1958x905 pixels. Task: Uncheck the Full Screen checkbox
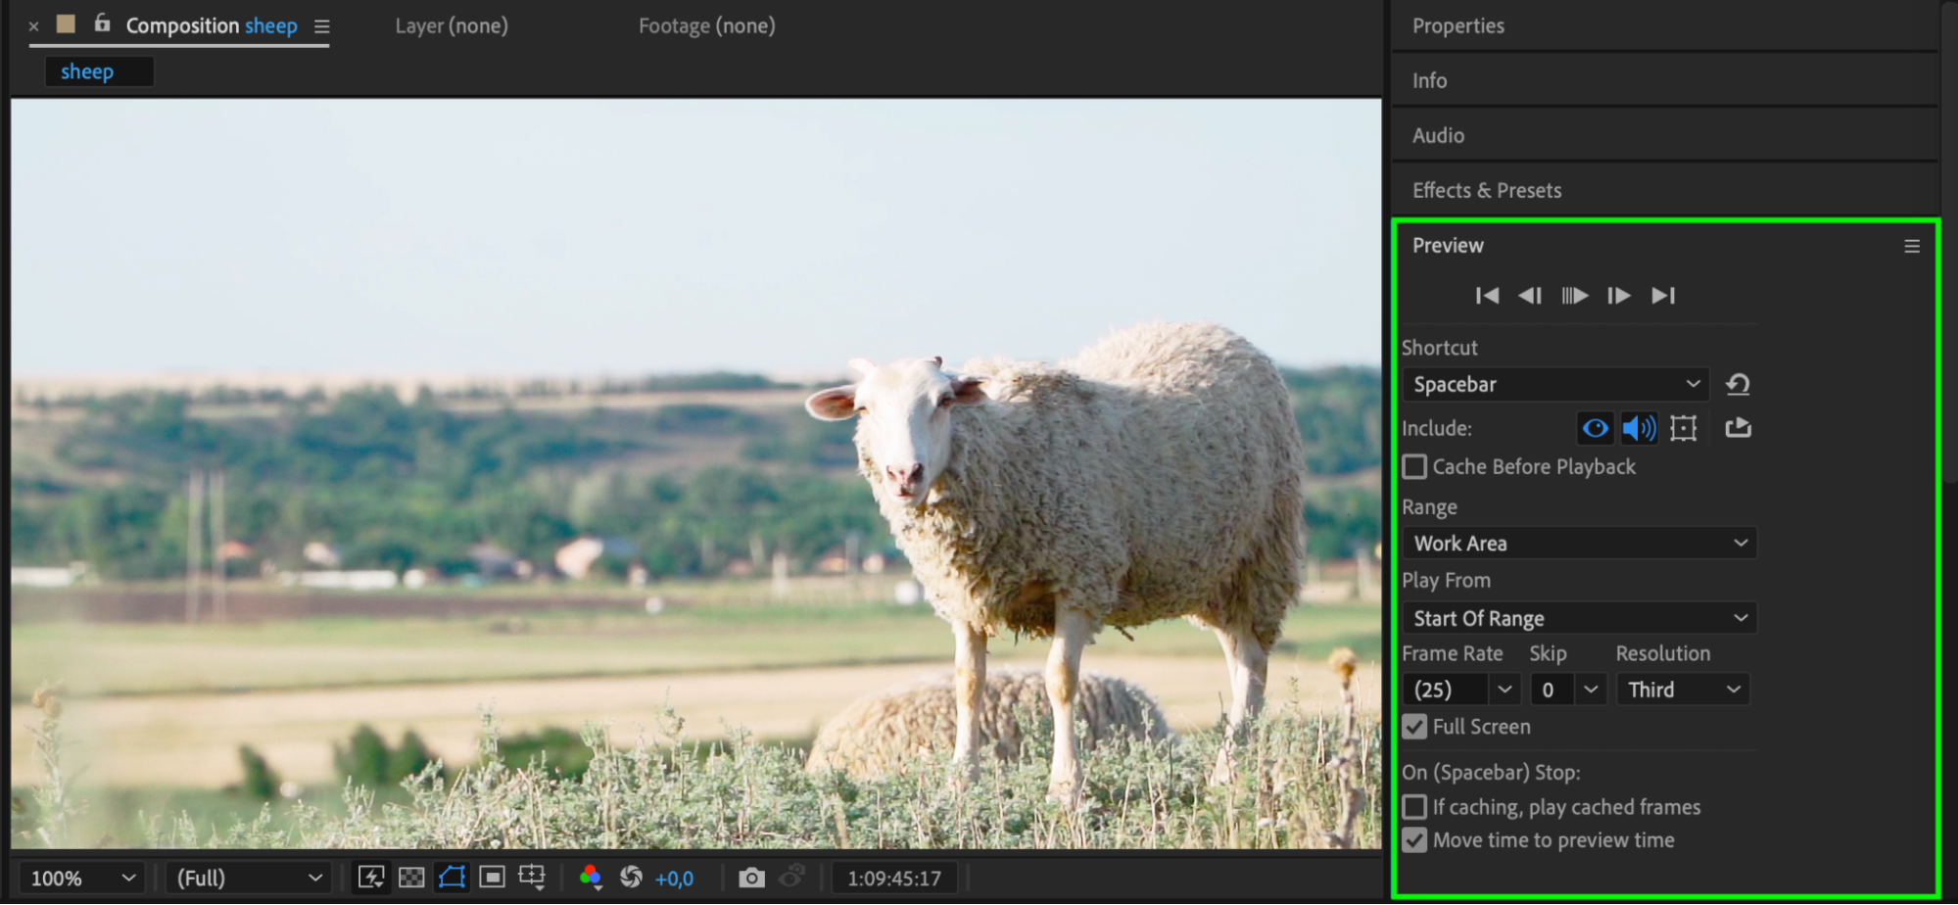1414,727
